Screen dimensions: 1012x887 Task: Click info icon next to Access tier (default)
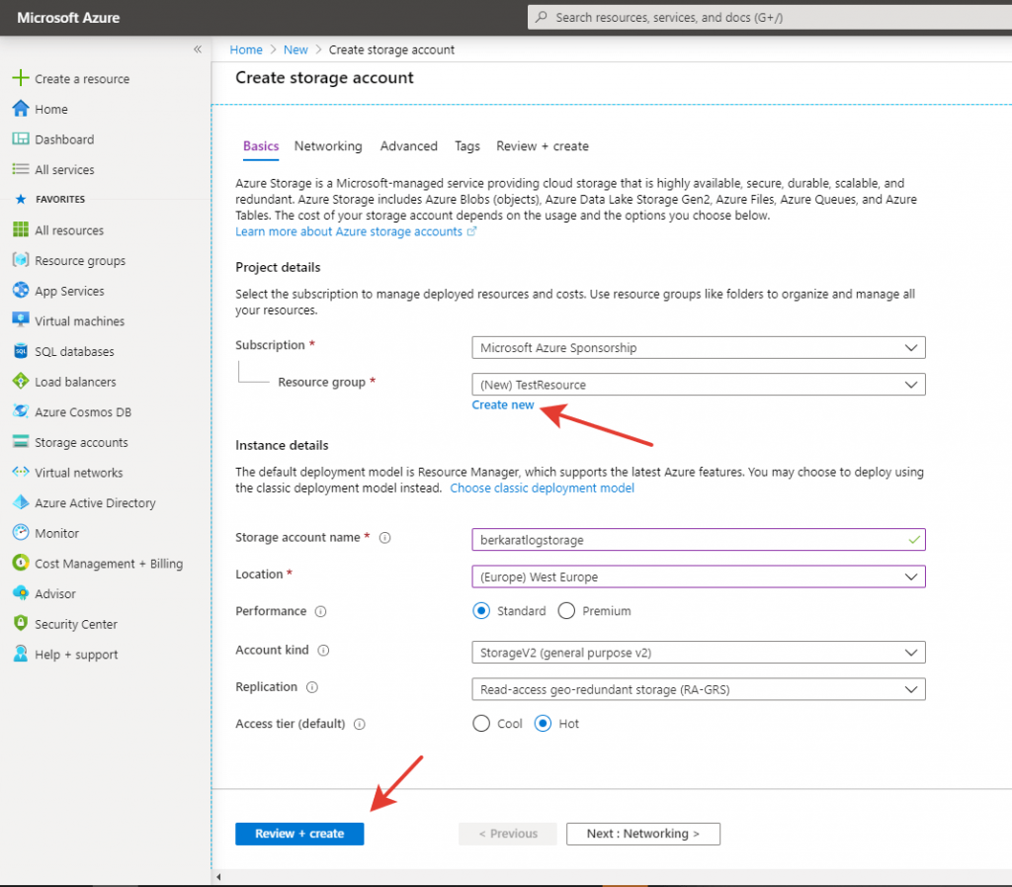tap(360, 724)
